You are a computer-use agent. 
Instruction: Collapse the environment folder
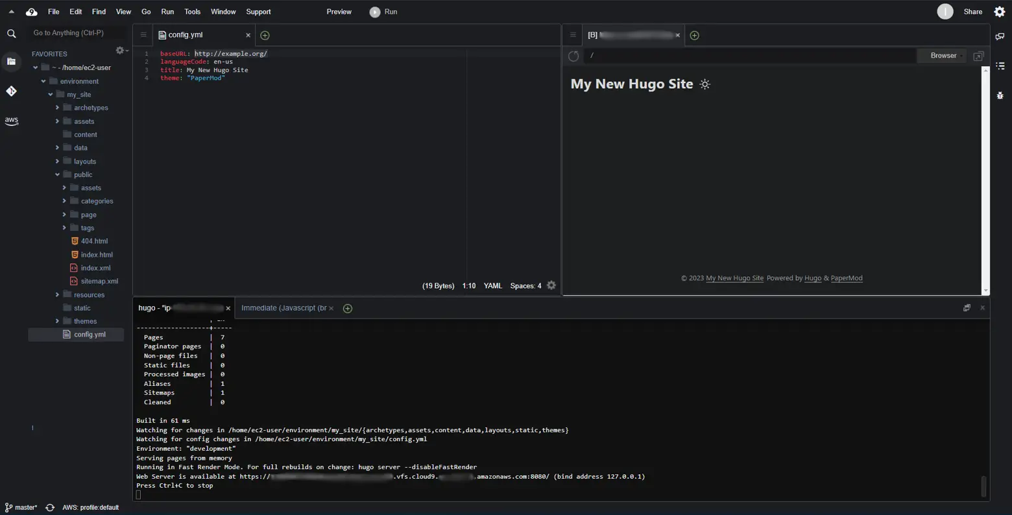43,81
